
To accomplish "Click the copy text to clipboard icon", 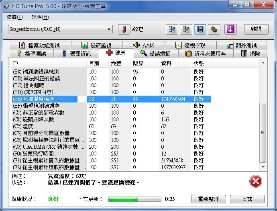I will tap(172, 29).
